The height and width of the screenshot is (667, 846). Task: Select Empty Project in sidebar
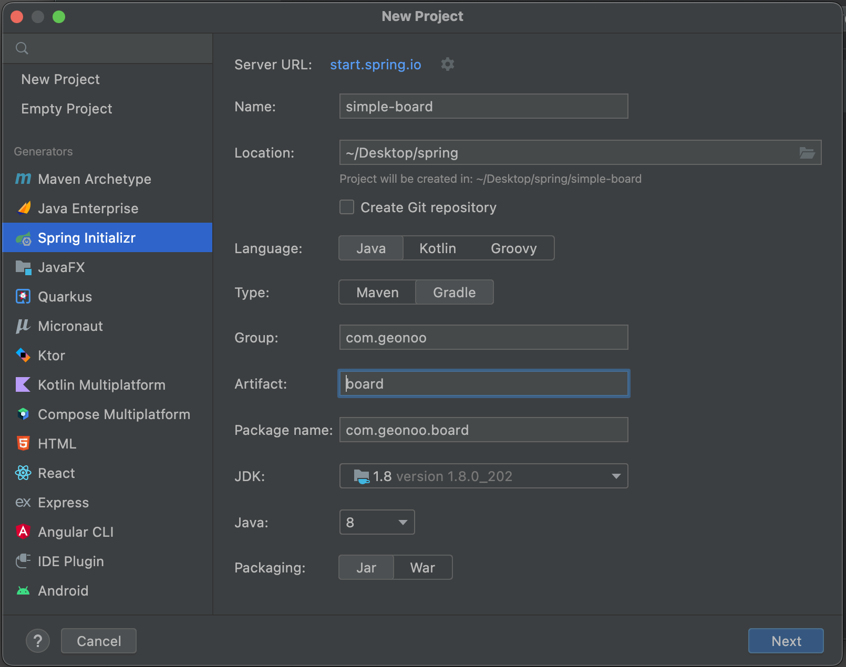click(107, 109)
